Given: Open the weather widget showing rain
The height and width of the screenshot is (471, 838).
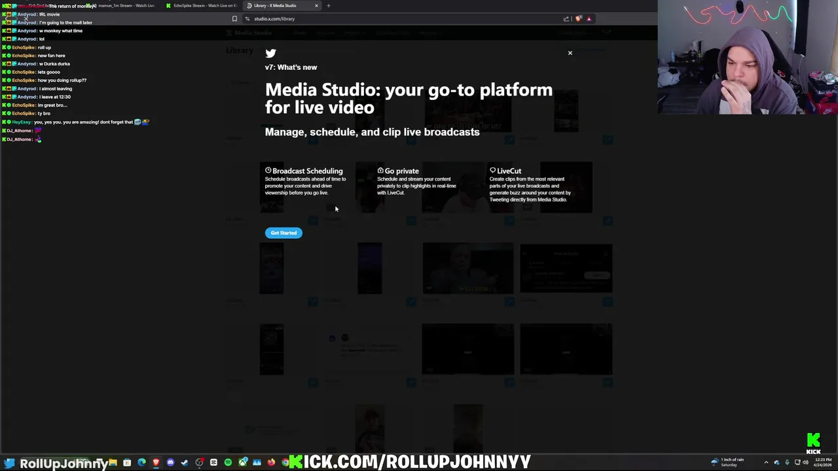Looking at the screenshot, I should click(727, 462).
